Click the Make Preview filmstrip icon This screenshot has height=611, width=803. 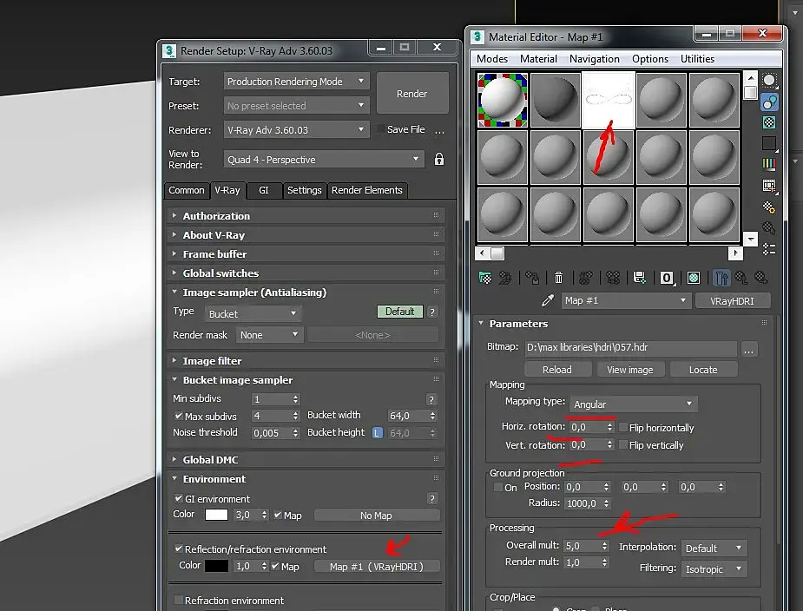click(769, 186)
